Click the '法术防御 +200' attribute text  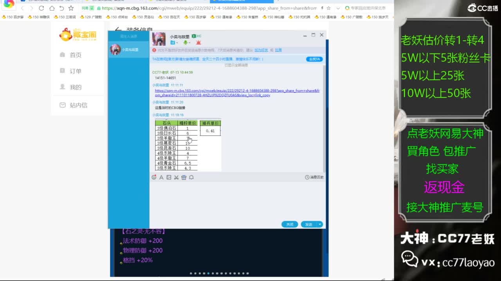(x=142, y=241)
